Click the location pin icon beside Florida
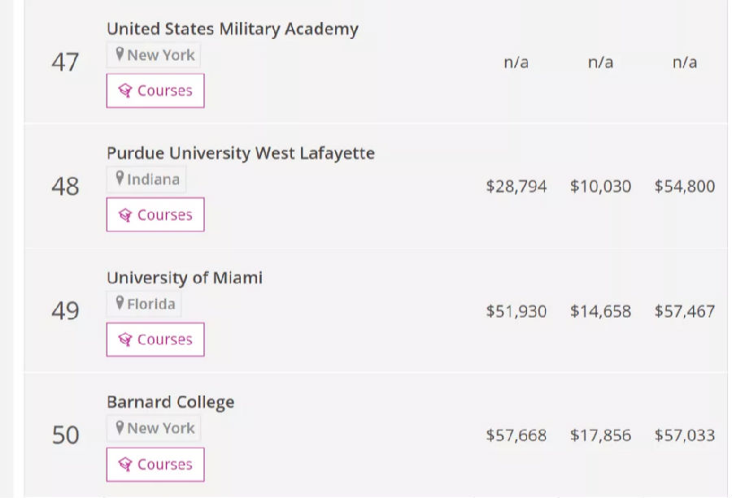This screenshot has height=498, width=732. click(x=120, y=304)
